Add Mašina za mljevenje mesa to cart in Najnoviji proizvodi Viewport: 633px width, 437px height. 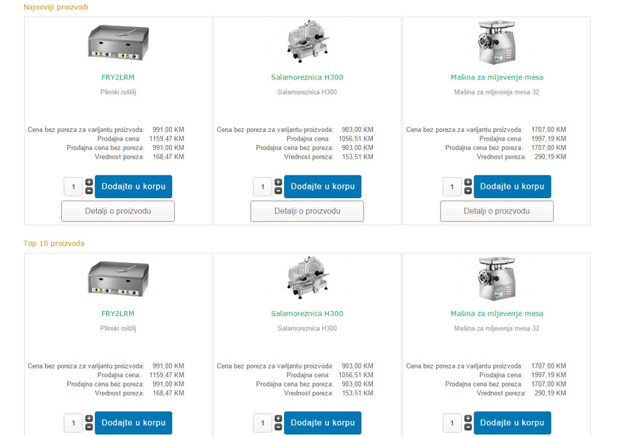click(512, 186)
